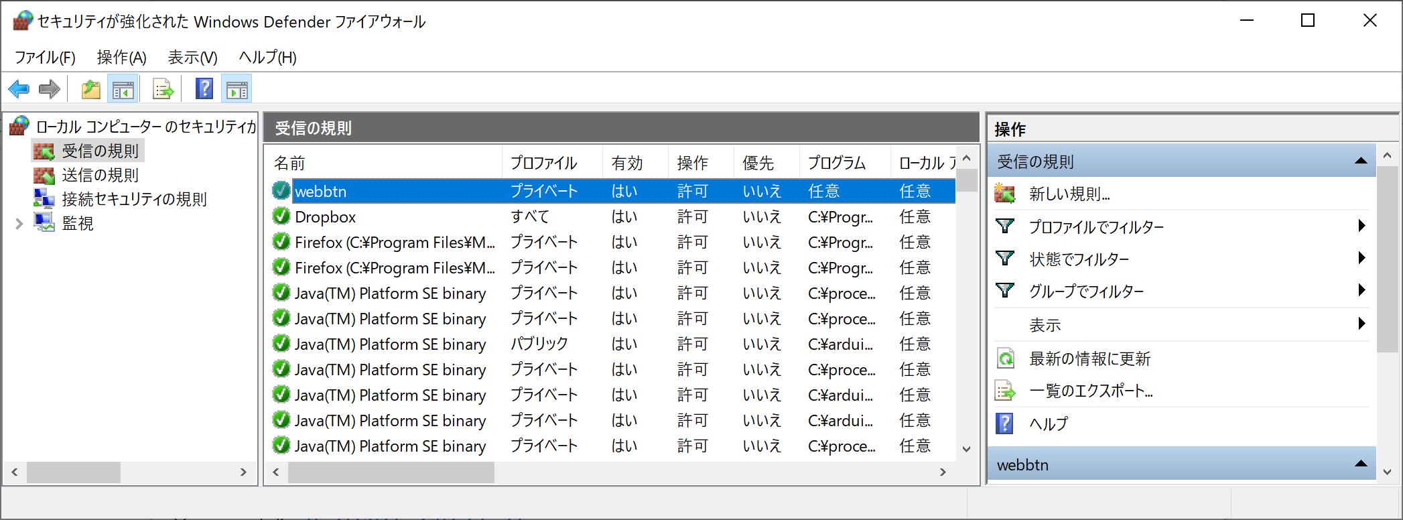Open the 操作(A) menu
This screenshot has width=1403, height=520.
click(121, 58)
